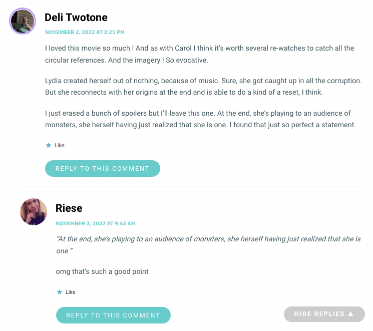Click the triangle arrow in Hide Replies

(350, 314)
